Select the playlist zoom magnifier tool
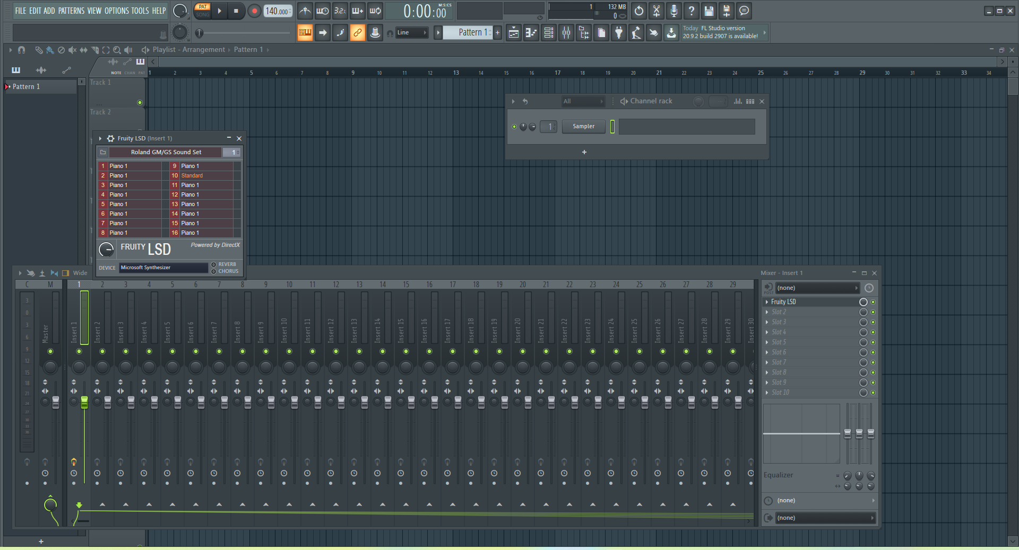The width and height of the screenshot is (1019, 550). click(117, 50)
